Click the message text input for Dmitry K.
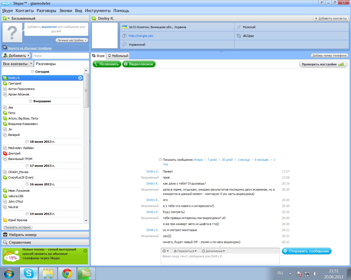351x280 pixels. (220, 259)
